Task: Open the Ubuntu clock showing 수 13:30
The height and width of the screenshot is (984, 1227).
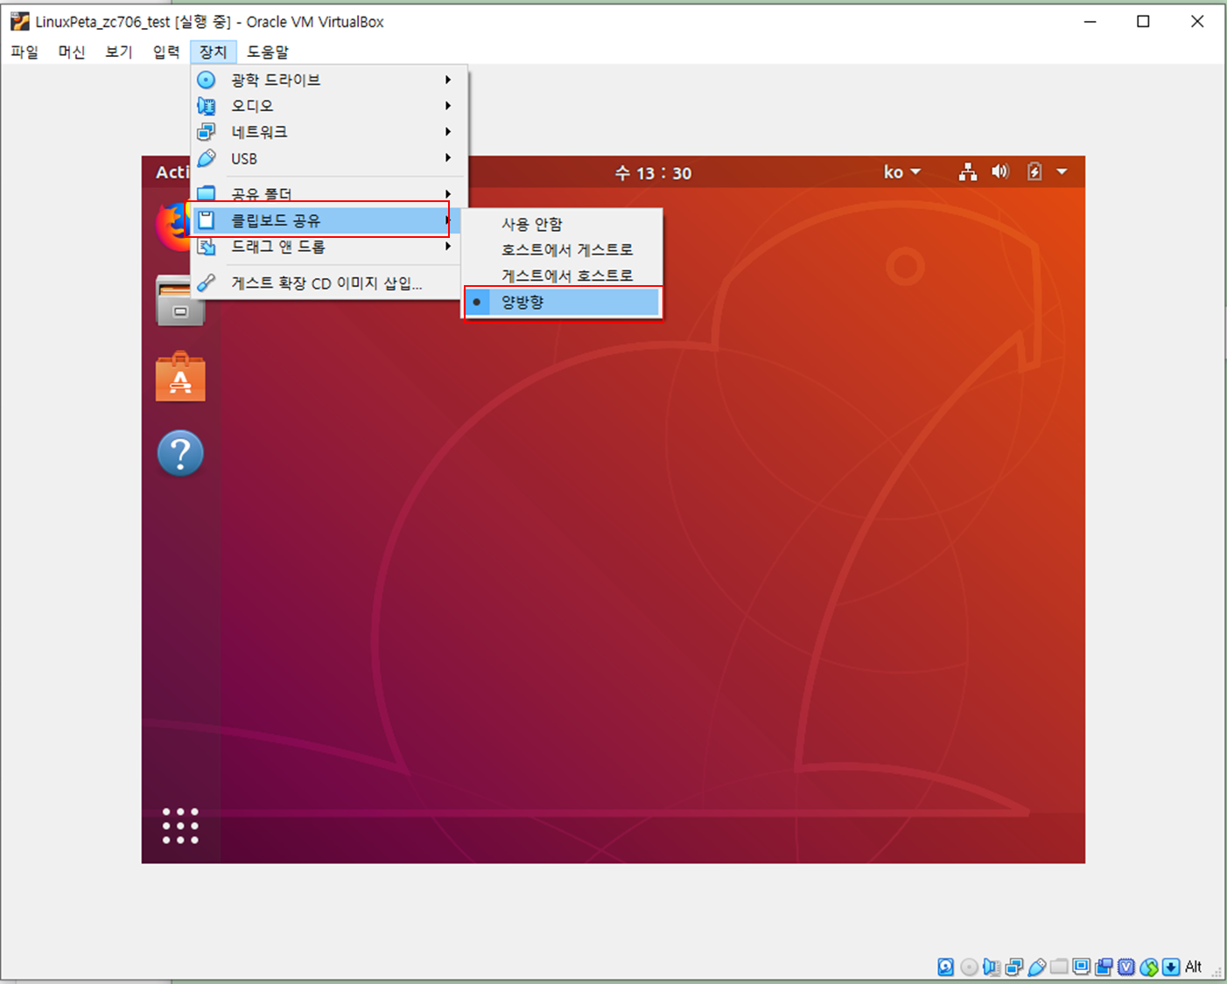Action: click(653, 173)
